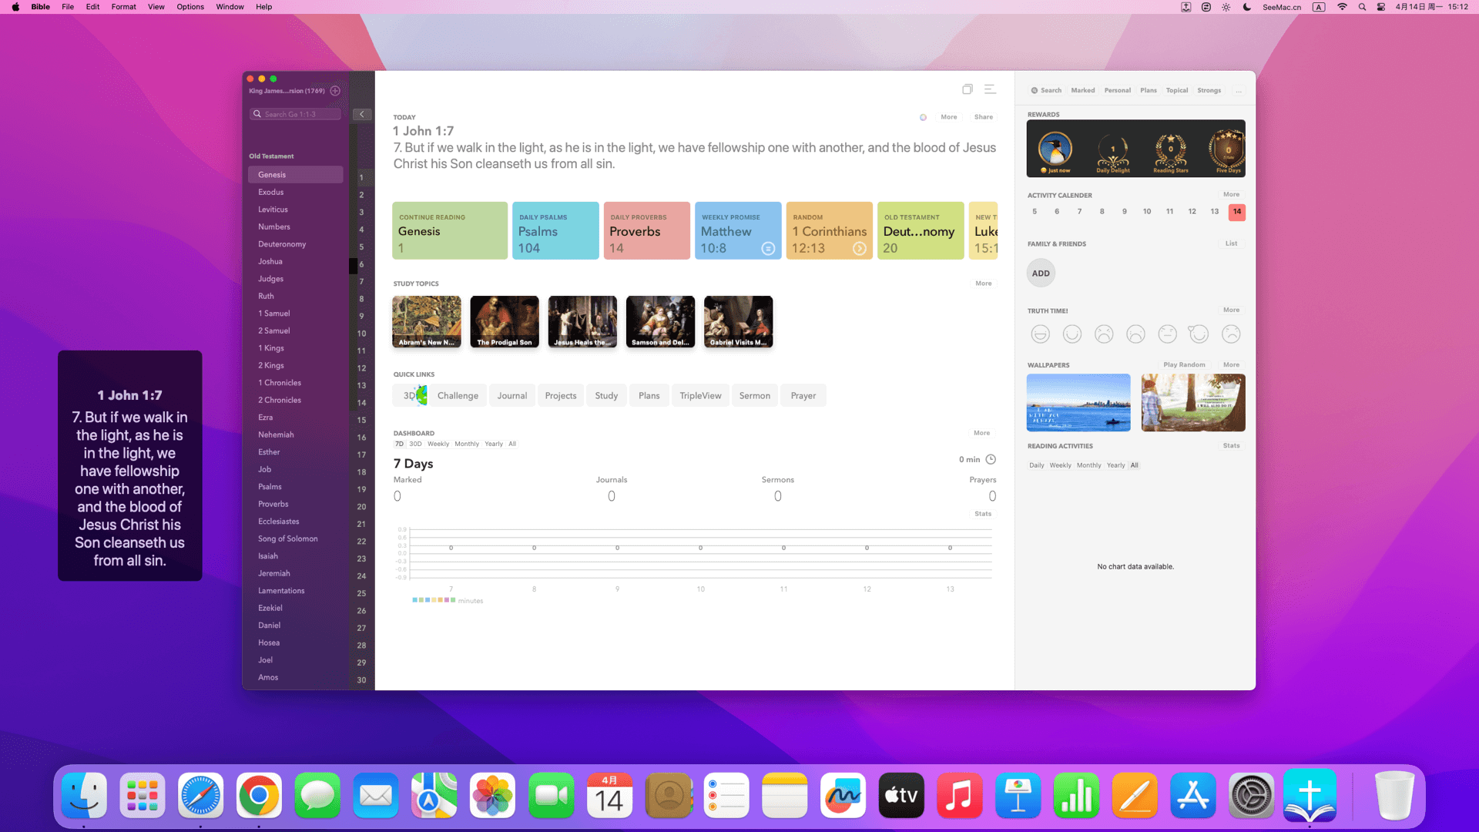Open The Prodigal Son study topic thumbnail
The width and height of the screenshot is (1479, 832).
(x=505, y=321)
